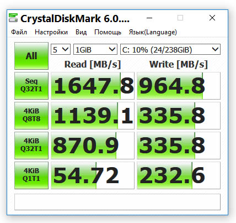Start the 4KiB Q8T8 test

tap(31, 116)
